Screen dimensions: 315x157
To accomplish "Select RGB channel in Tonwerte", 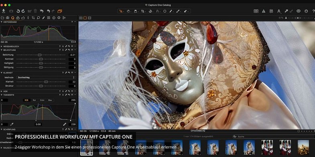I will coord(26,100).
